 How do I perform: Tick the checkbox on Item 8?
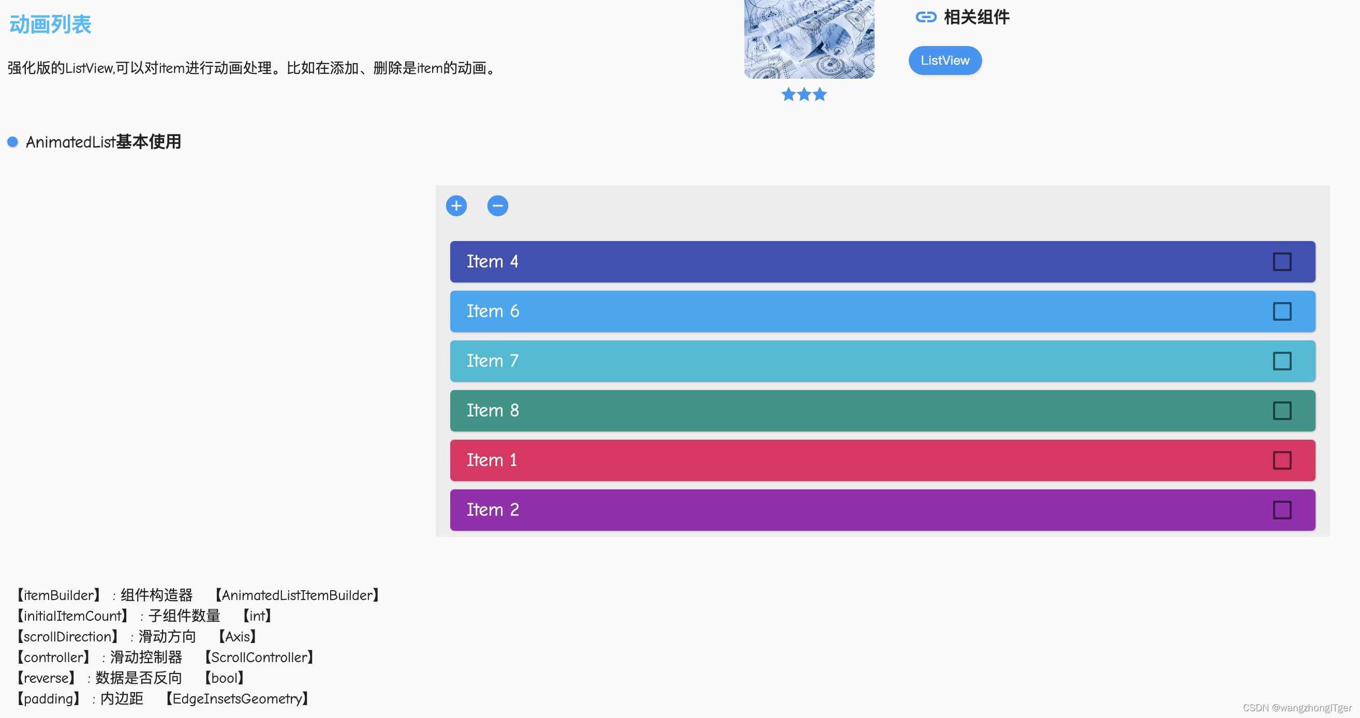coord(1282,410)
